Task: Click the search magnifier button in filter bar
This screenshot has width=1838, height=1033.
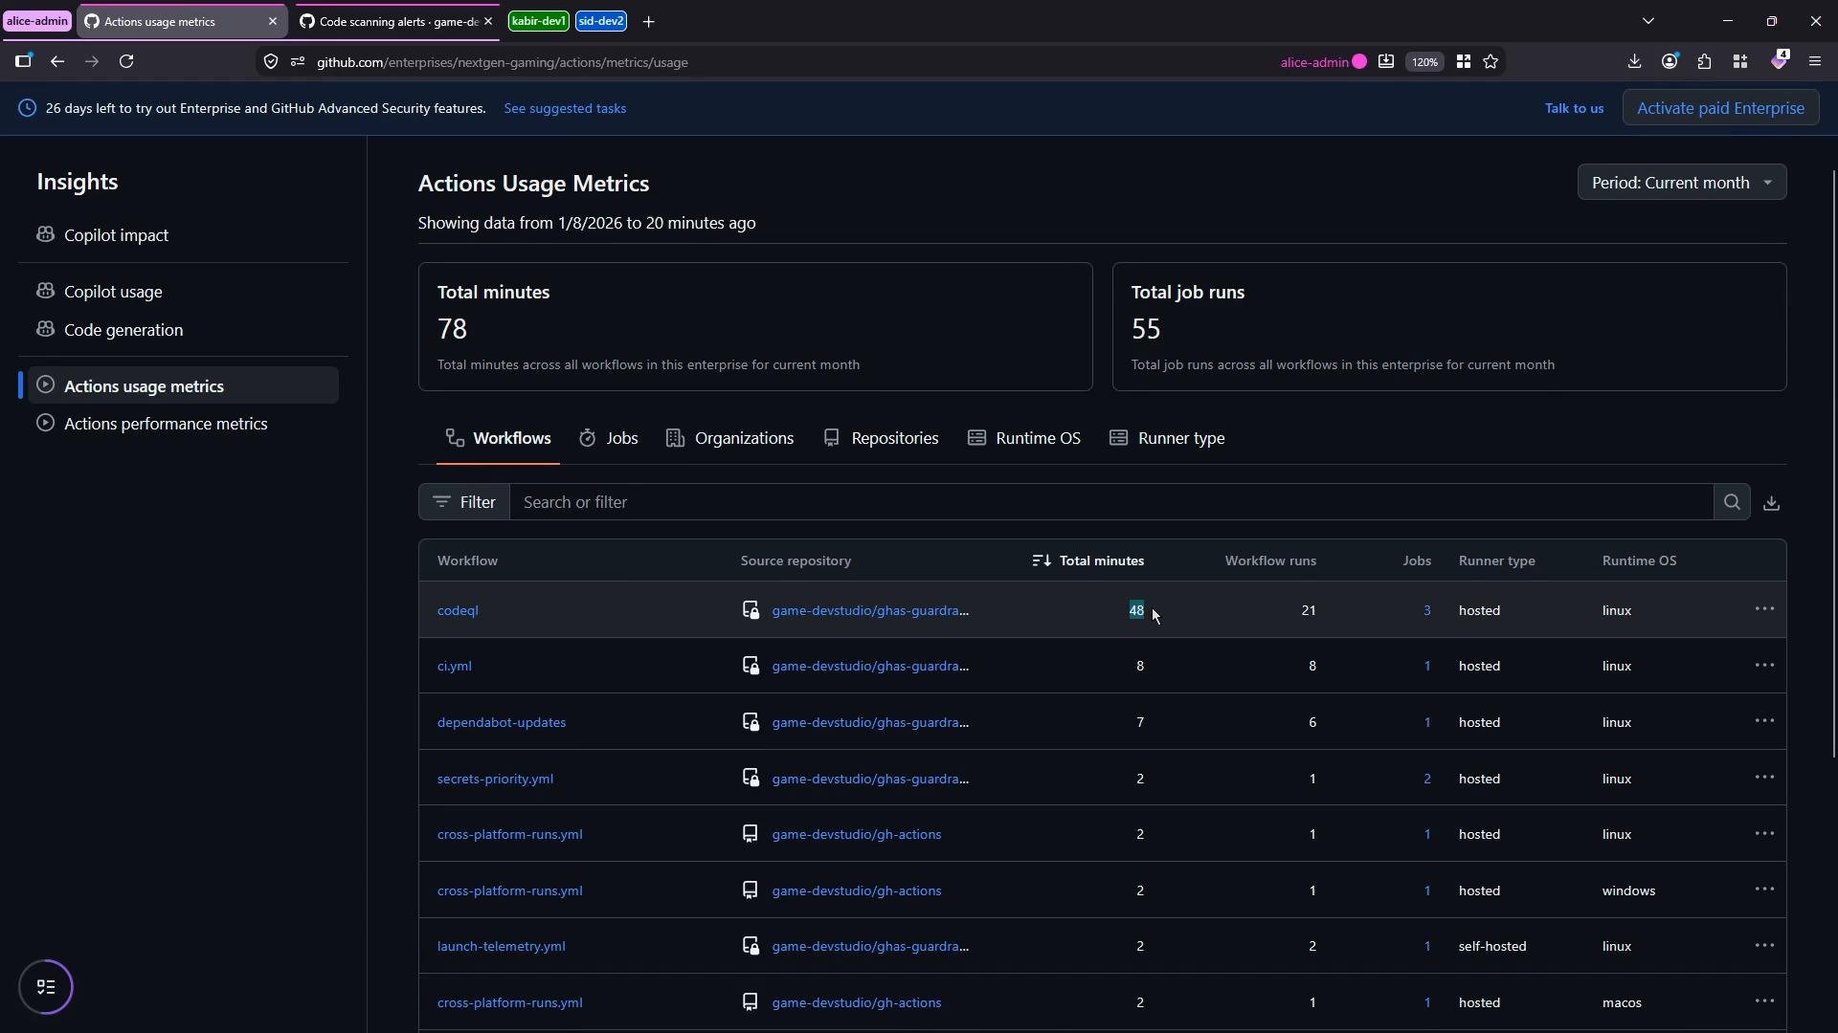Action: pos(1732,502)
